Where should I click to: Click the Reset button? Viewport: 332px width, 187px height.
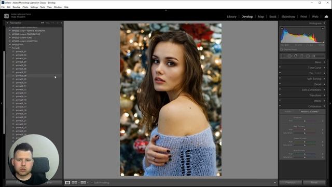(x=314, y=182)
